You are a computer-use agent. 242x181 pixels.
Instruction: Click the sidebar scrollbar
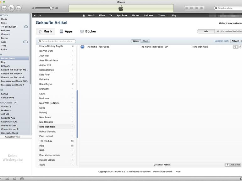tap(30, 49)
